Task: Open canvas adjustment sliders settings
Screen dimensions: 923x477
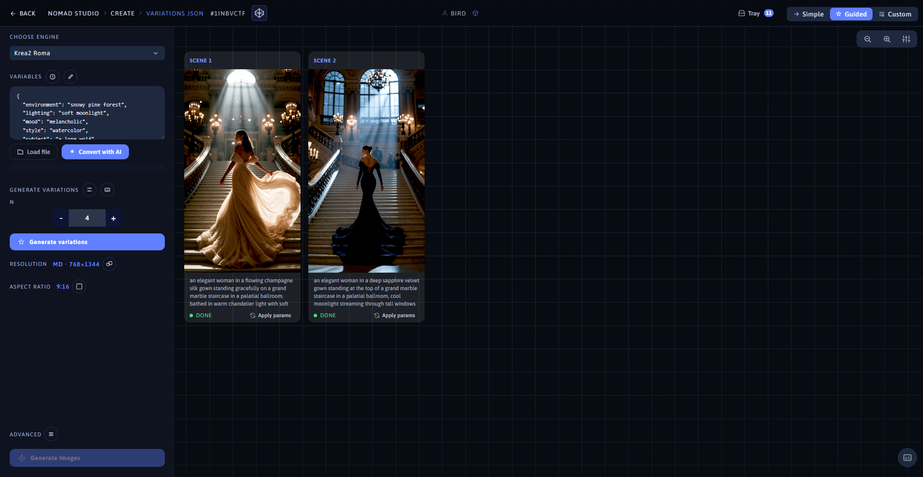Action: pos(906,39)
